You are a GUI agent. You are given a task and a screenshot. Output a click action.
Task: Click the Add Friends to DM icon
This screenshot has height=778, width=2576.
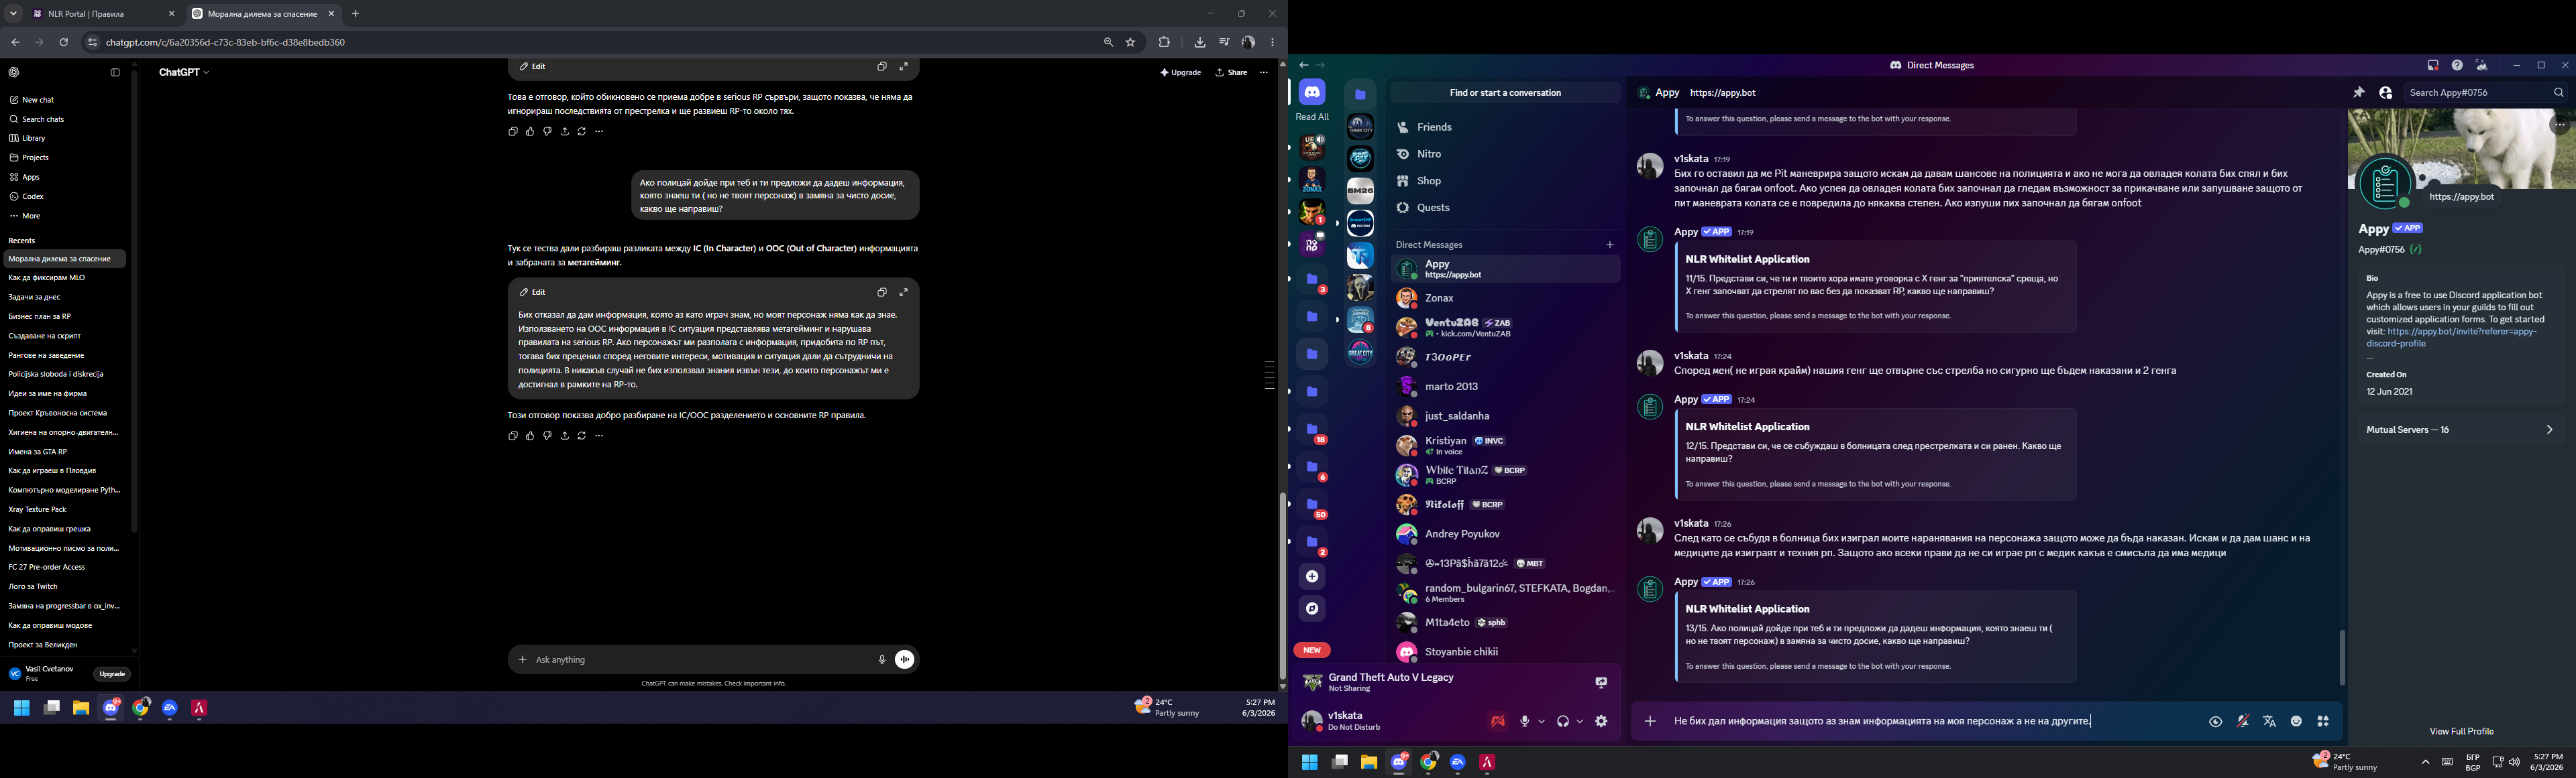(2386, 93)
